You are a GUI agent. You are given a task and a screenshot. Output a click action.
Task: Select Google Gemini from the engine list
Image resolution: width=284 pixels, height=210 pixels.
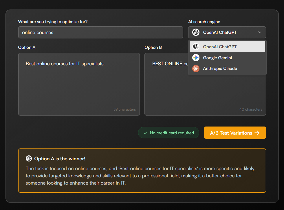(217, 58)
